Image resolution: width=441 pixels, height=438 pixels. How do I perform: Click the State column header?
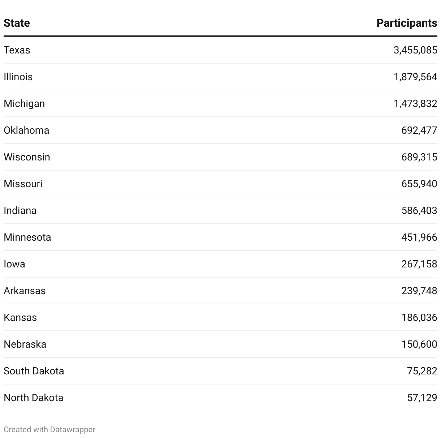click(17, 23)
